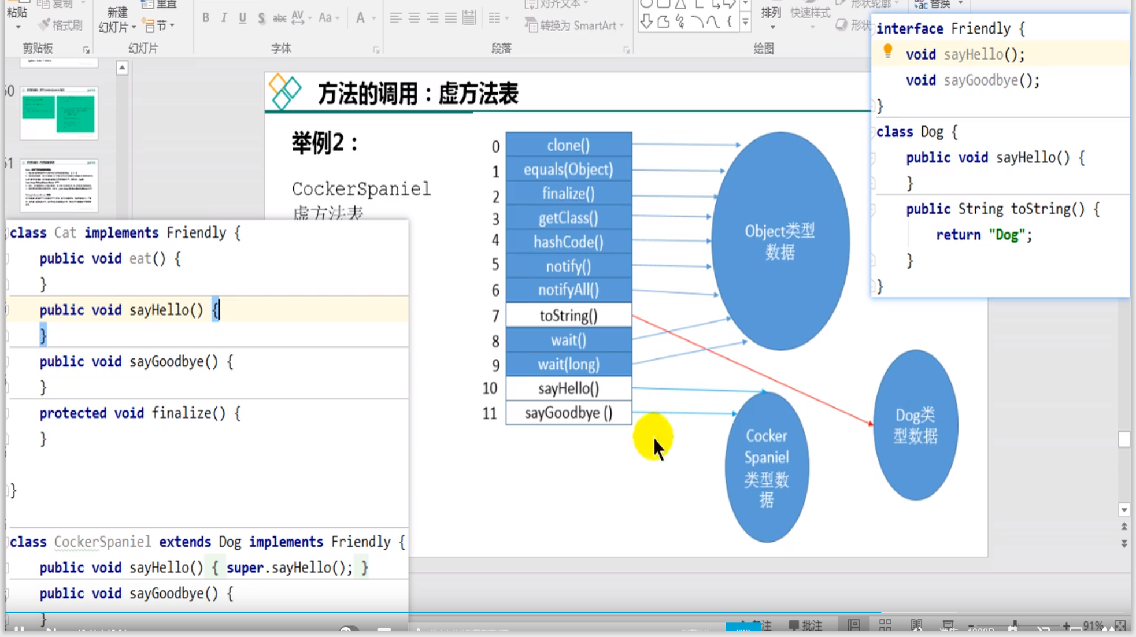Image resolution: width=1136 pixels, height=637 pixels.
Task: Justify text in paragraph group
Action: click(451, 18)
